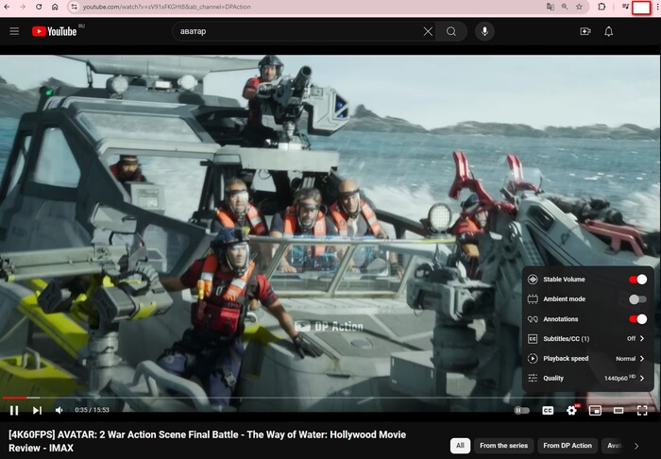Reload the page
Screen dimensions: 661x459
tap(39, 7)
